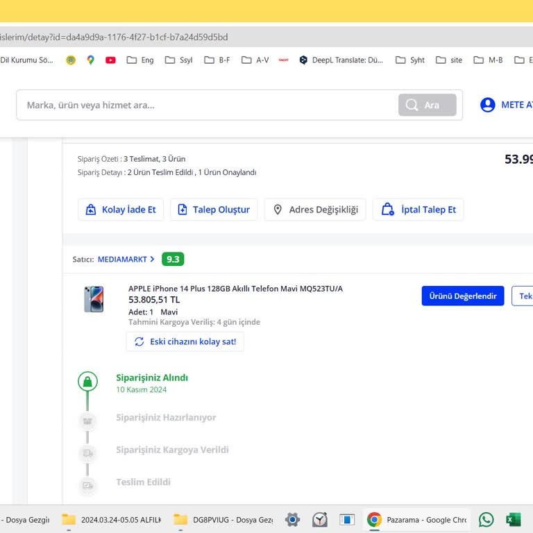The image size is (533, 533).
Task: Open the blue window app in taskbar
Action: tap(347, 519)
